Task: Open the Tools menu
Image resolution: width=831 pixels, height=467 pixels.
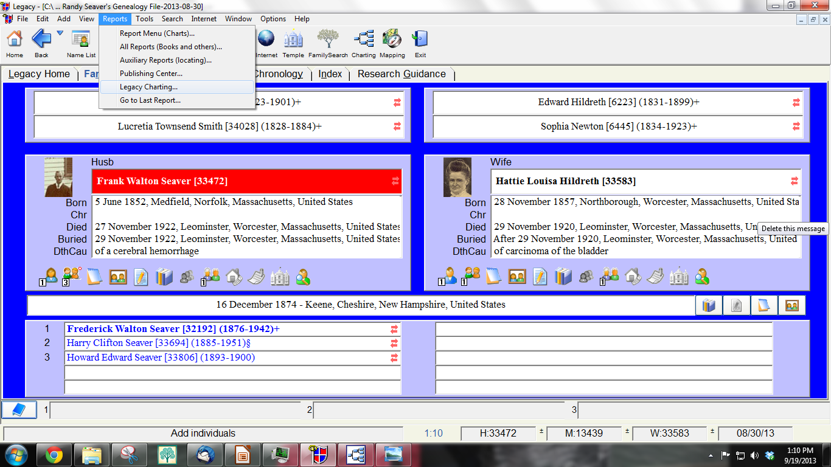Action: click(x=144, y=19)
